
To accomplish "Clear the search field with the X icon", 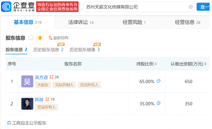I will click(191, 7).
